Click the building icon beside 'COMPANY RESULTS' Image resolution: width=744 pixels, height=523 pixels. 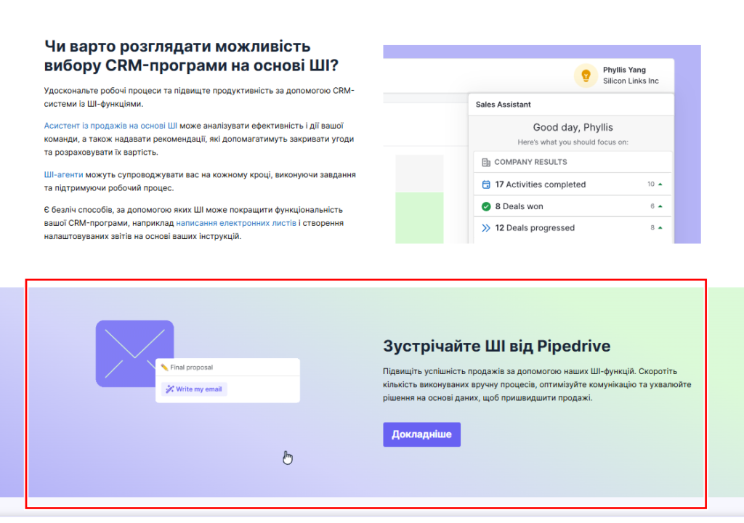[486, 162]
